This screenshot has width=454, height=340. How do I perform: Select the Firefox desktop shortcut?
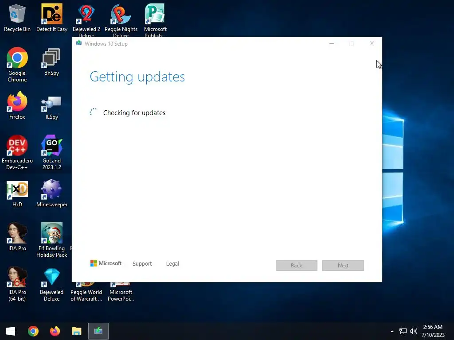pyautogui.click(x=17, y=105)
